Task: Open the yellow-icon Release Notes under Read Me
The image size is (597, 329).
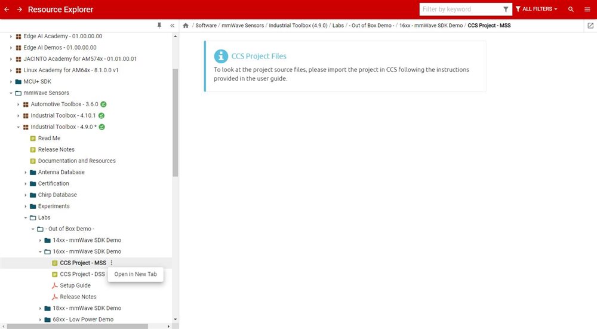Action: pos(56,149)
